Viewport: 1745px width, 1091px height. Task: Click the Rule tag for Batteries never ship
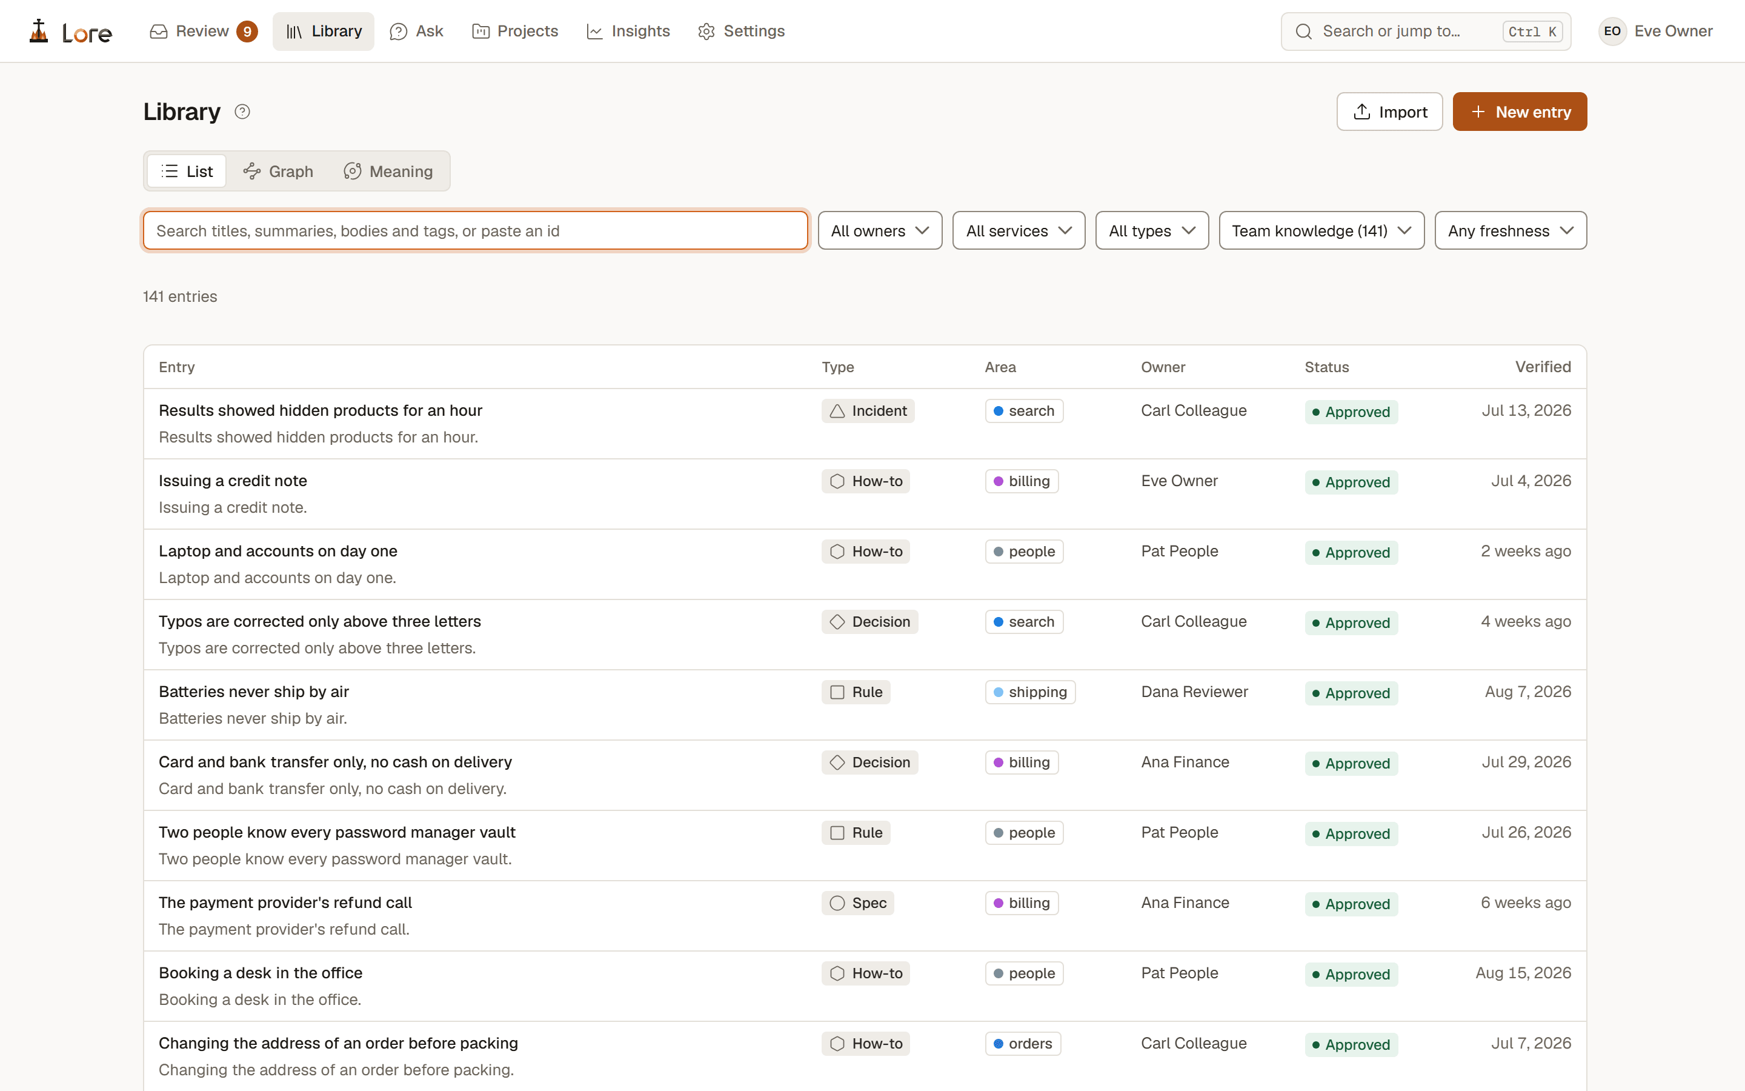tap(856, 692)
